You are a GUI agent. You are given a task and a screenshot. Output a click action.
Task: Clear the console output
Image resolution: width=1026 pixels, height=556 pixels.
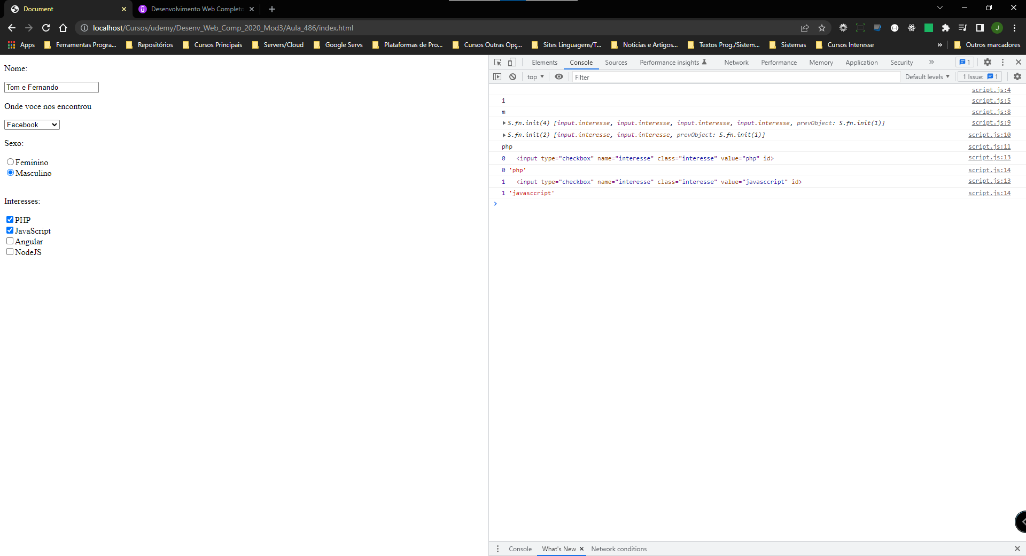point(512,77)
